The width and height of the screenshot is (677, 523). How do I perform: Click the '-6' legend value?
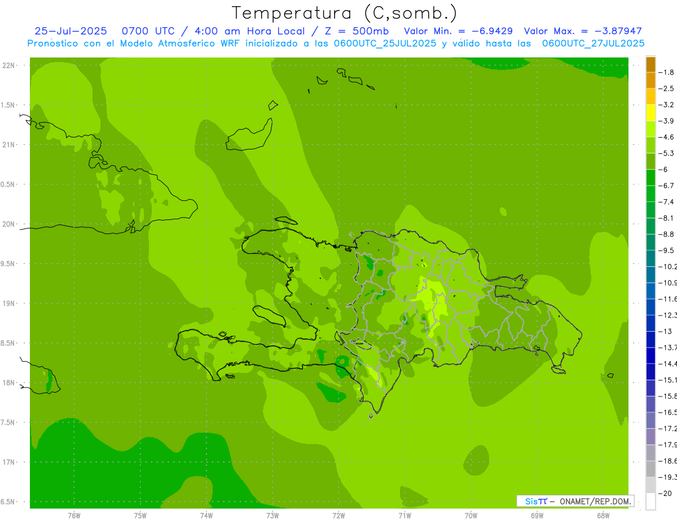coord(663,169)
